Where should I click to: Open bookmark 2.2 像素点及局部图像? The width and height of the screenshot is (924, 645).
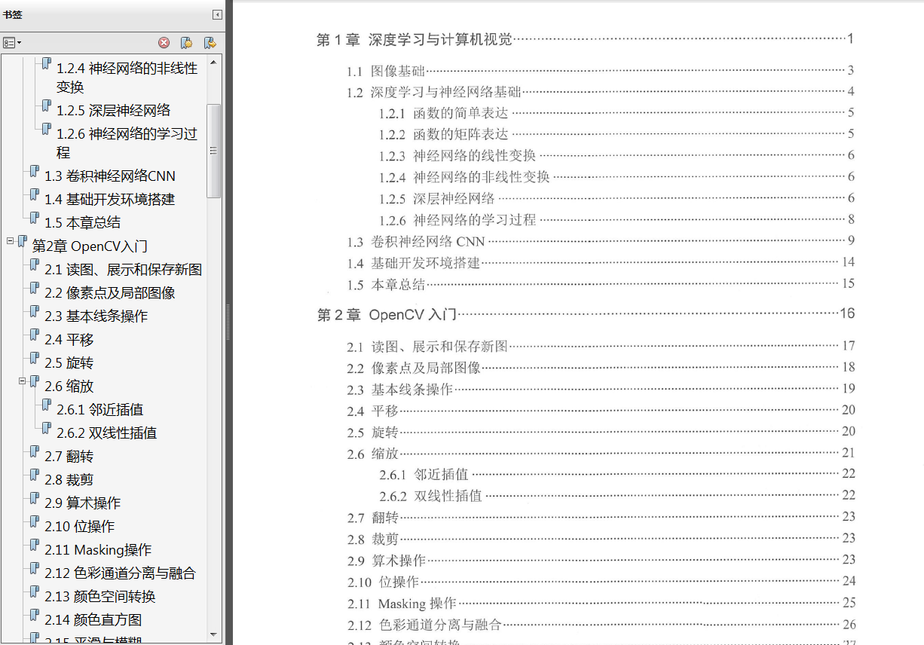pos(110,293)
